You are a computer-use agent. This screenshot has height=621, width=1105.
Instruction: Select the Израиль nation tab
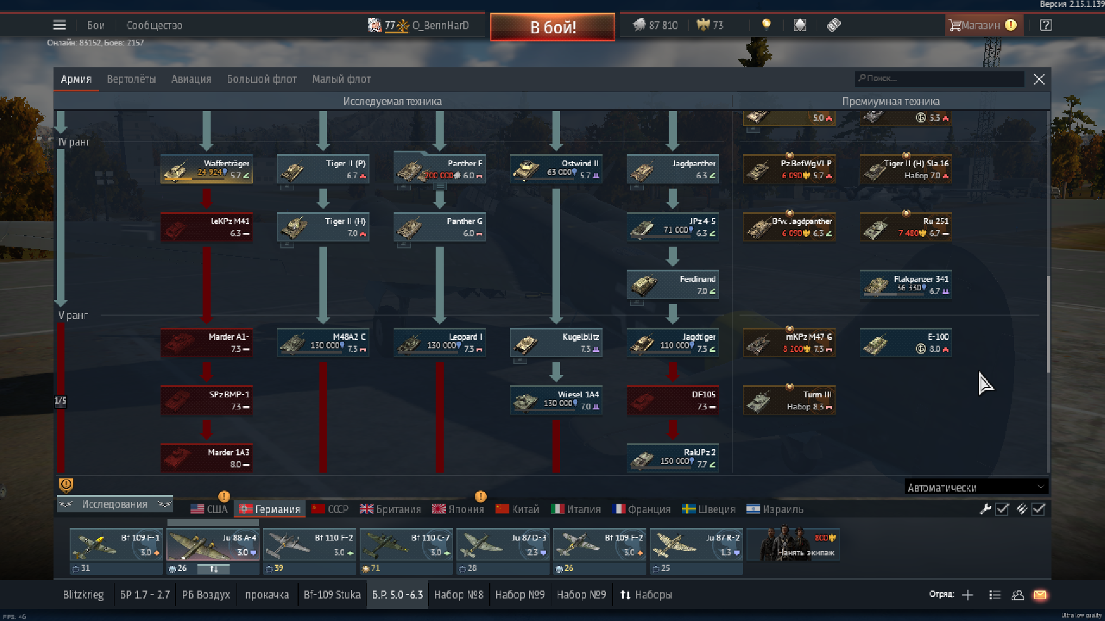click(x=775, y=509)
